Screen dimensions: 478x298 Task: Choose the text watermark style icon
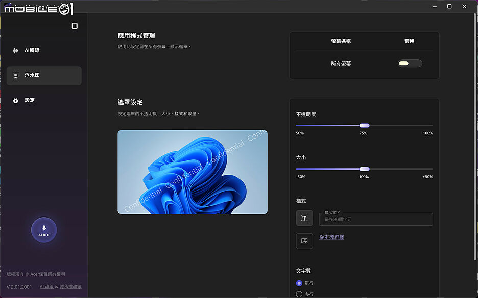click(304, 218)
